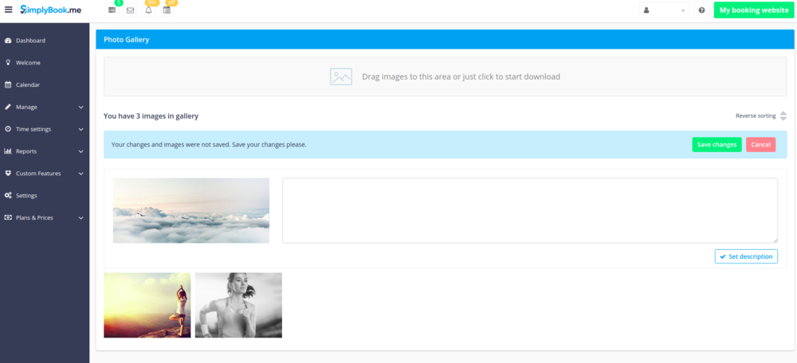
Task: Toggle the hamburger sidebar menu
Action: point(9,10)
